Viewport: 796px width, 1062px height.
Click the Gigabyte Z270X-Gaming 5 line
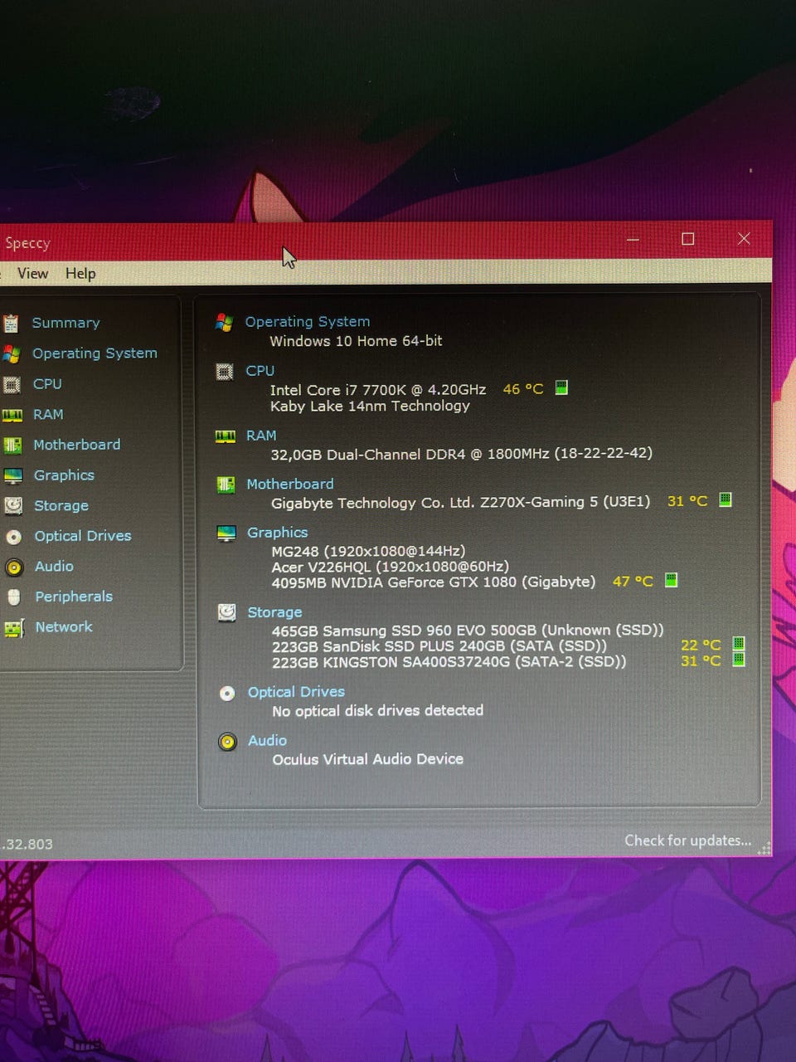coord(460,503)
